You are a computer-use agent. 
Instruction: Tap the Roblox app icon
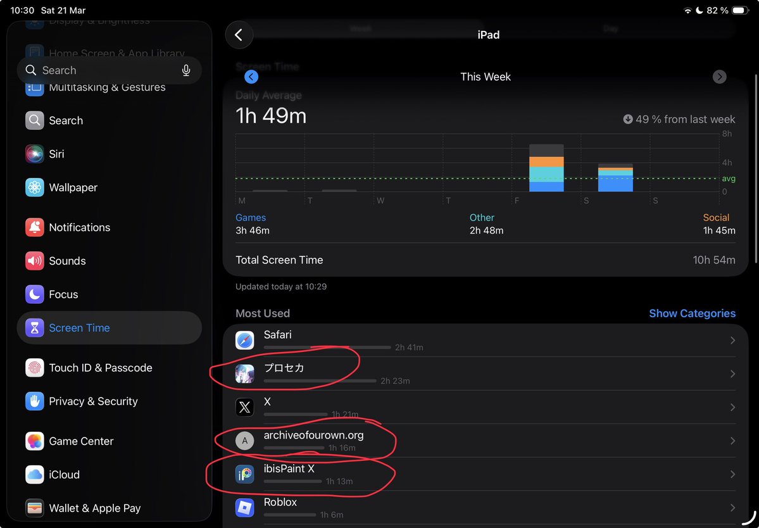point(244,508)
